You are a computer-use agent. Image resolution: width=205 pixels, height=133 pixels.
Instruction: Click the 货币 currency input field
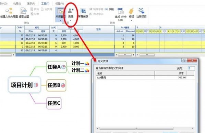pos(191,68)
